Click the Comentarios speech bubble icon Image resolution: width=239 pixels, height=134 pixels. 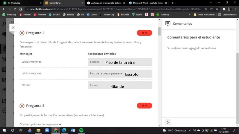(168, 24)
